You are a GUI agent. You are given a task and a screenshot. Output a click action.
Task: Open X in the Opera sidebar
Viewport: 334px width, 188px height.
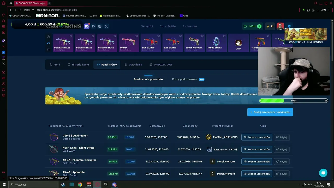(x=3, y=64)
